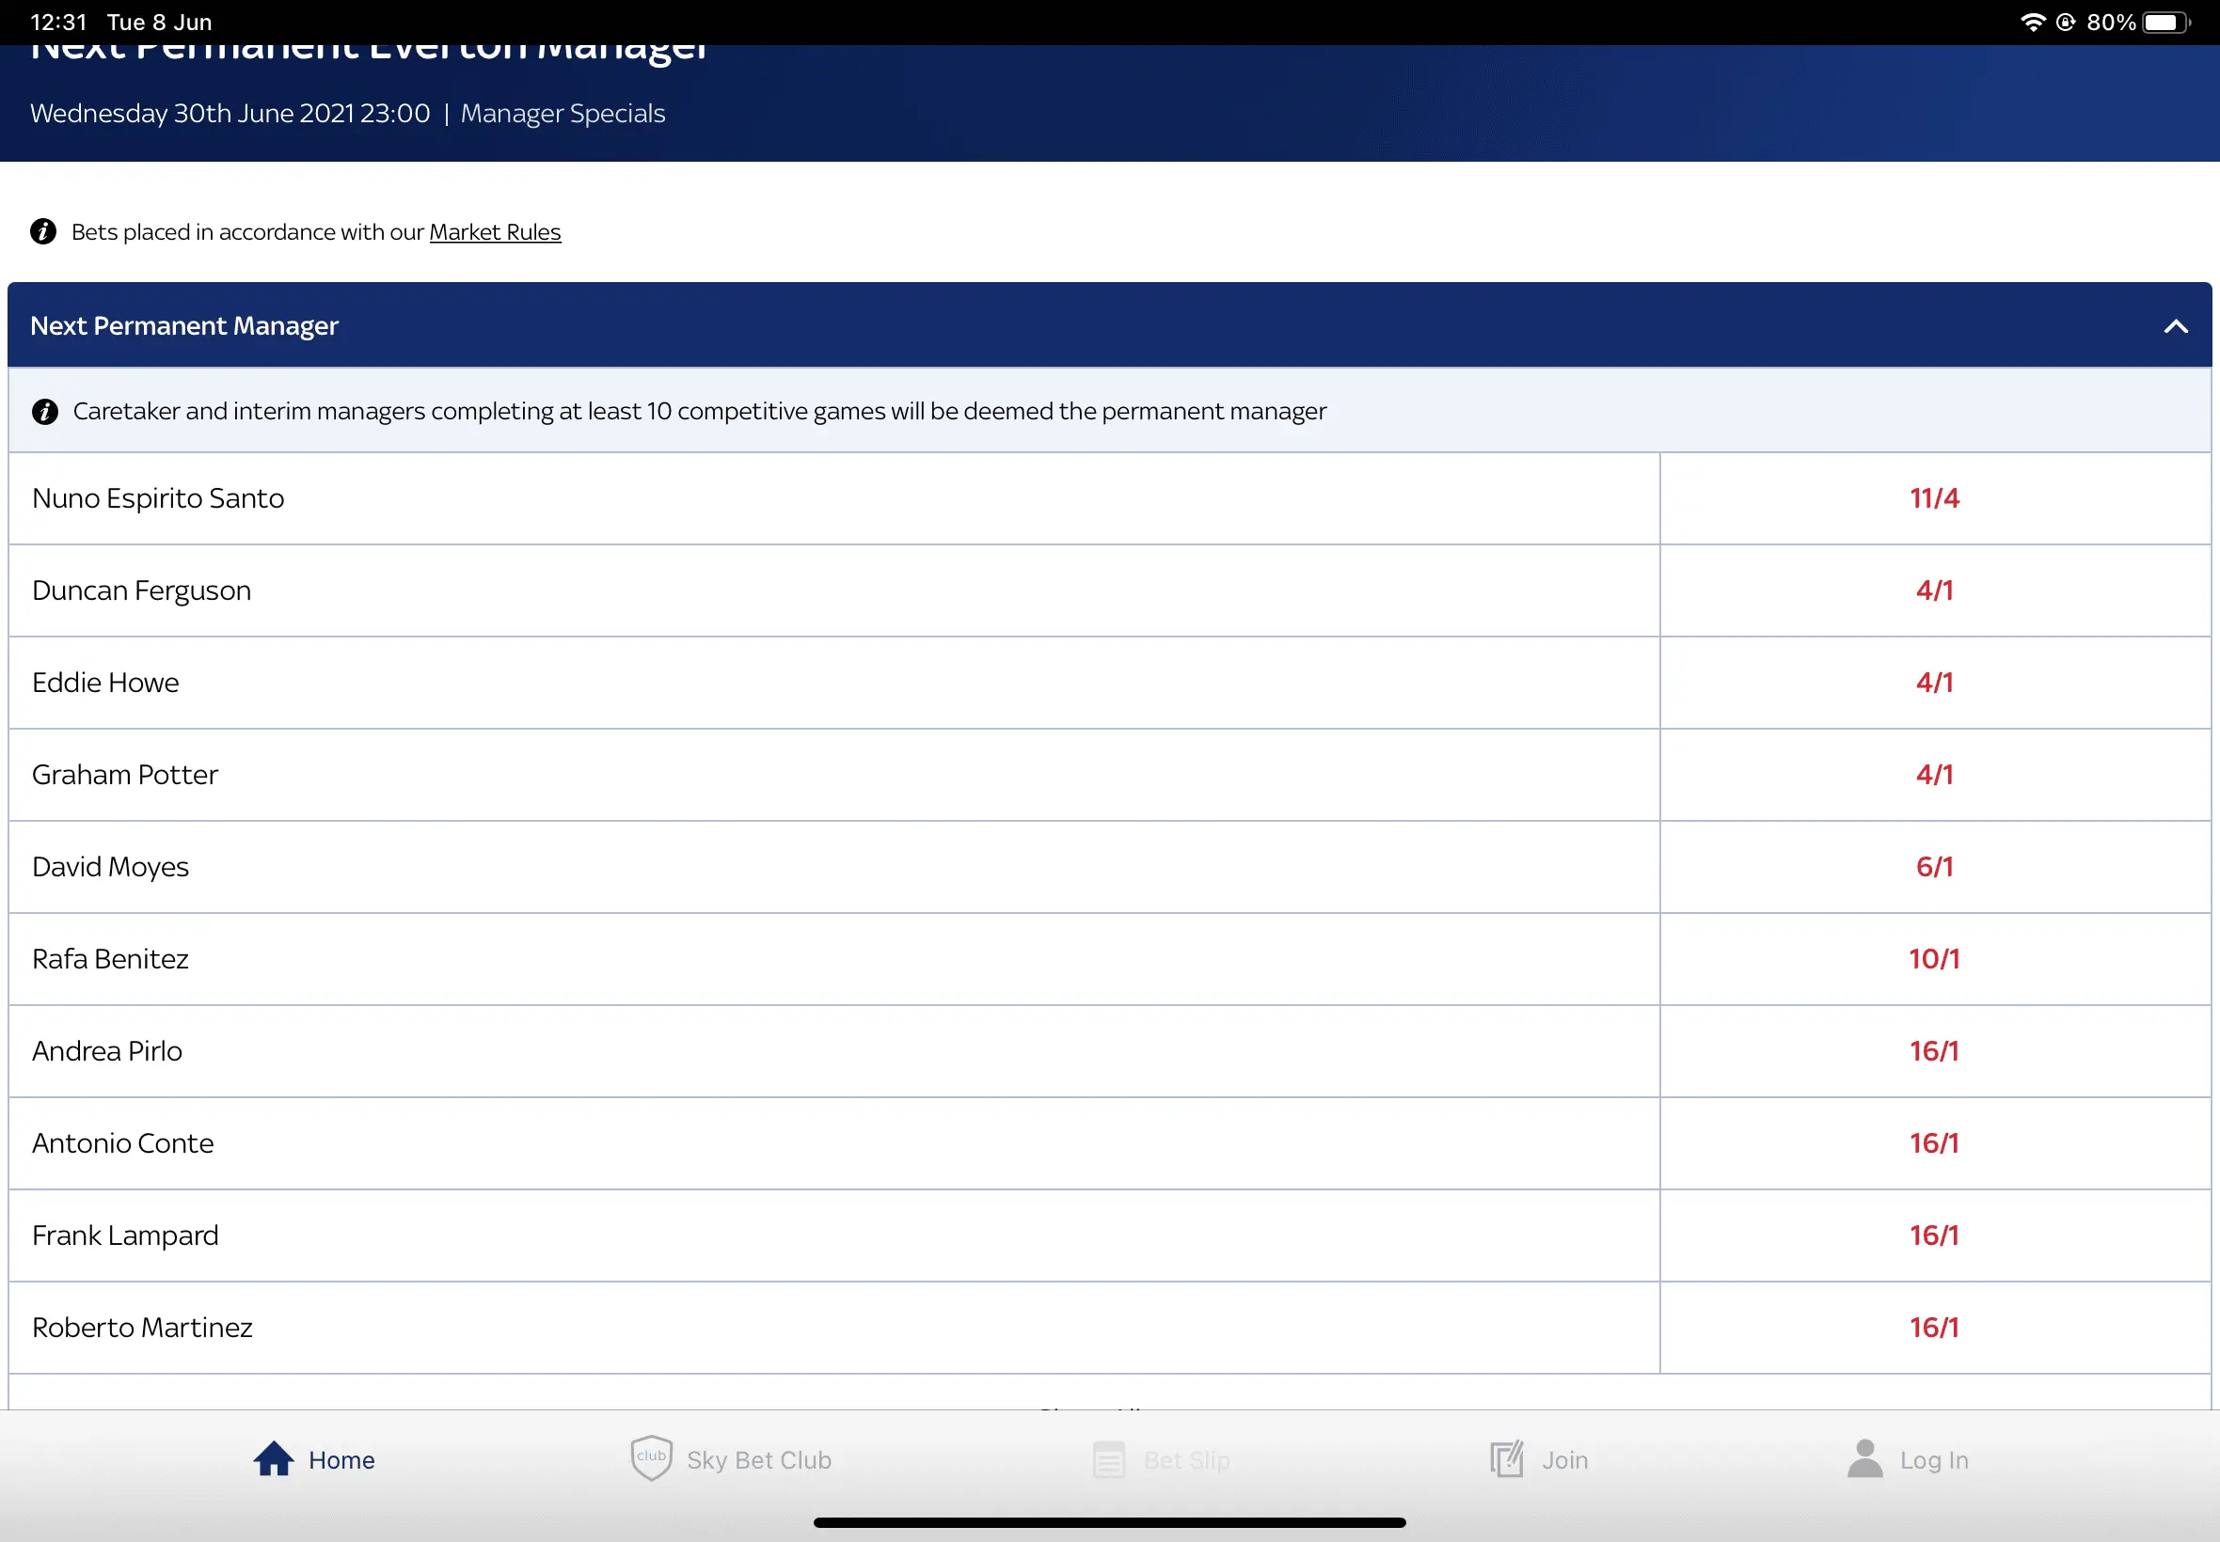Pick David Moyes at 6/1

tap(1934, 867)
